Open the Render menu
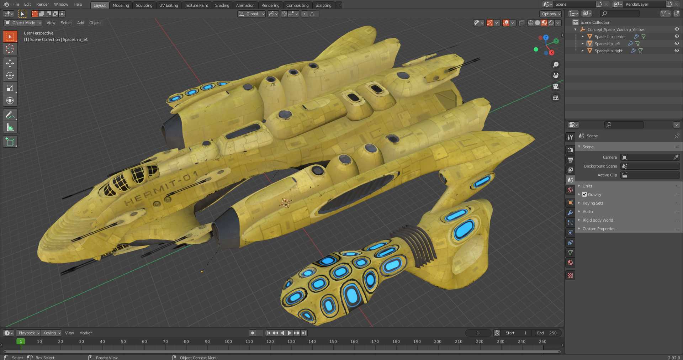Viewport: 683px width, 360px height. tap(42, 4)
